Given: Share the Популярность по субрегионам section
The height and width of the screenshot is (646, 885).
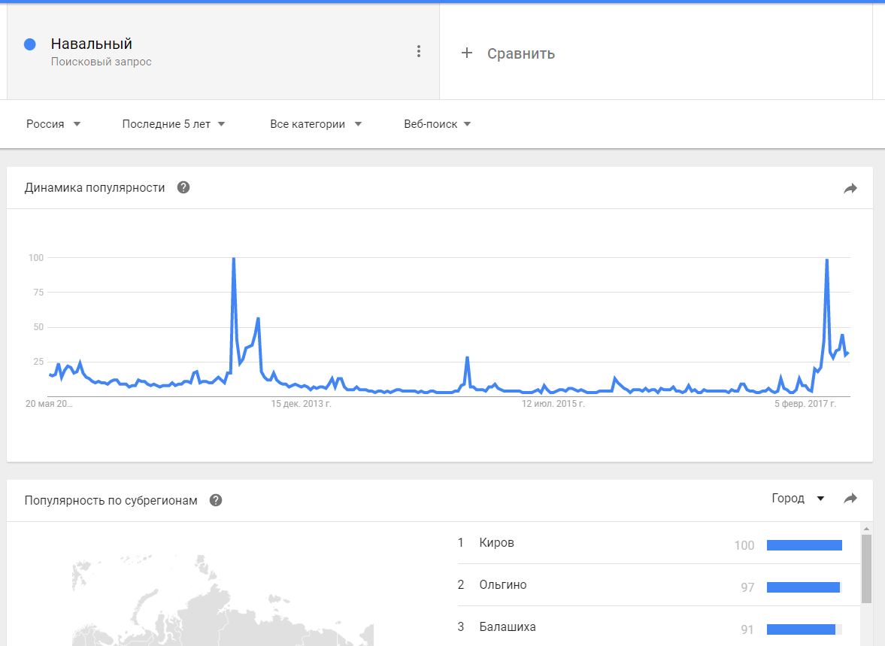Looking at the screenshot, I should (850, 499).
